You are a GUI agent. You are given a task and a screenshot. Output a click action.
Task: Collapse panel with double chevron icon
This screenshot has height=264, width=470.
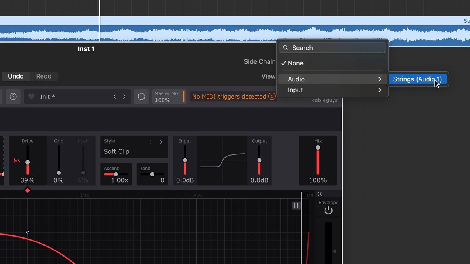pos(320,194)
